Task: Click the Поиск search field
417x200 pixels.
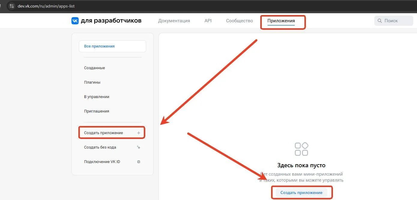Action: tap(394, 21)
